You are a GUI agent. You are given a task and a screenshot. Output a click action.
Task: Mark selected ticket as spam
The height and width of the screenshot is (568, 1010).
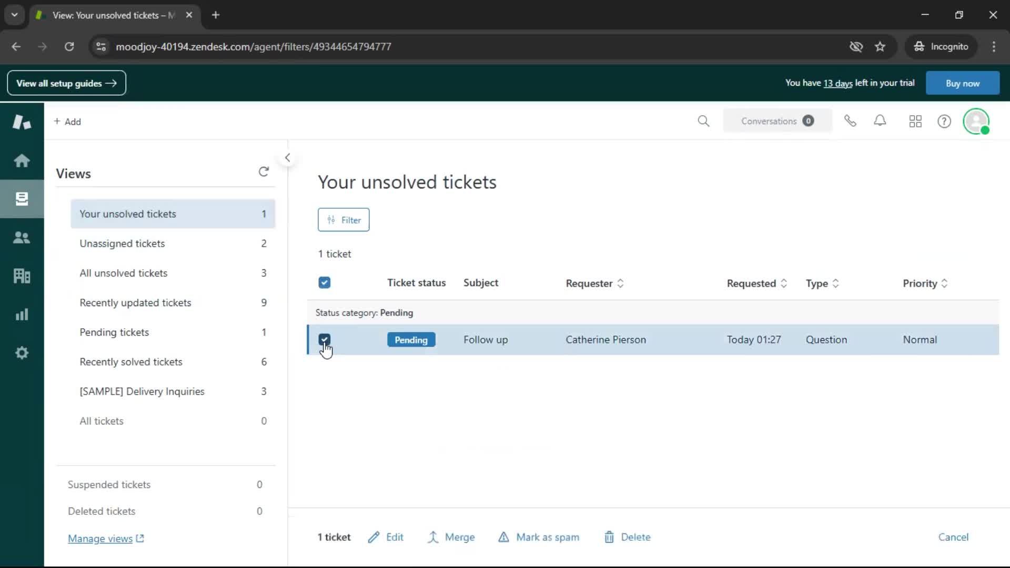(x=539, y=537)
